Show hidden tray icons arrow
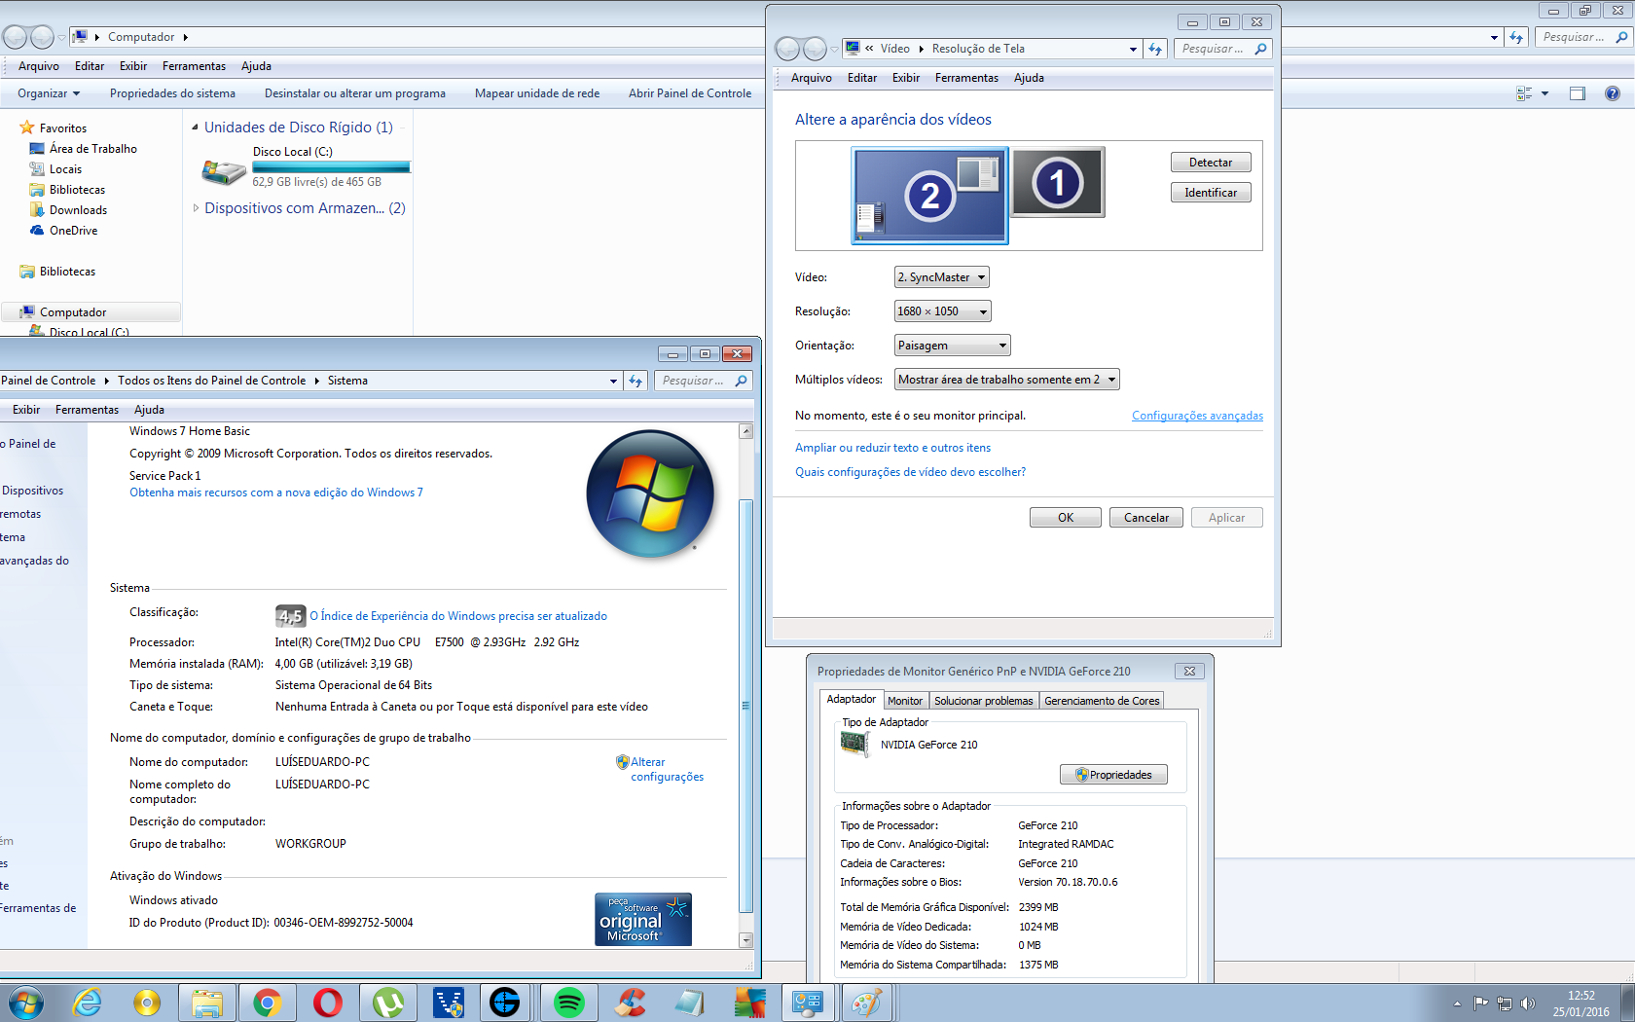The height and width of the screenshot is (1022, 1635). click(x=1457, y=1004)
